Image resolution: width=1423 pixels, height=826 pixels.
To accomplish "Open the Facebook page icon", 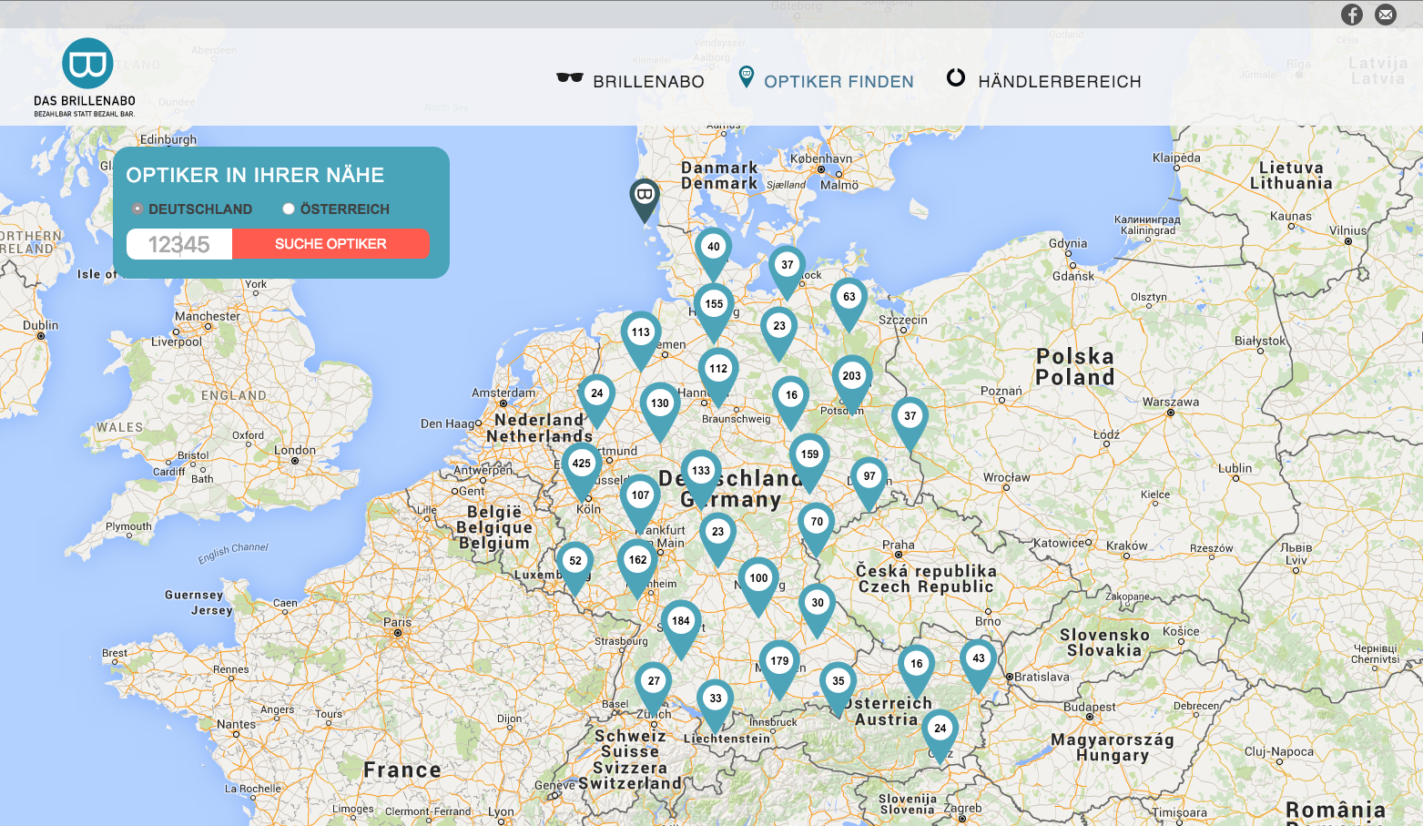I will [x=1352, y=15].
